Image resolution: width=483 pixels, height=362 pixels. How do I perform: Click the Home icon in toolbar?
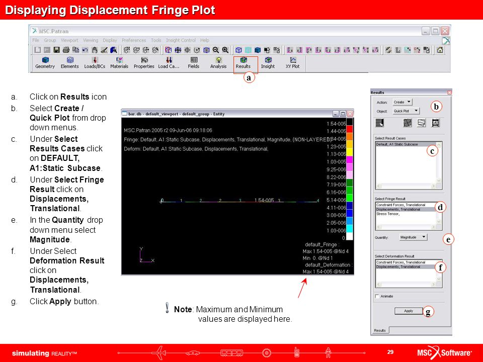[x=440, y=50]
